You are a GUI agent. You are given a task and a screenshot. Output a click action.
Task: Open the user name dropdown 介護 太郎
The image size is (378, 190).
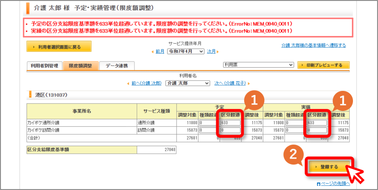pyautogui.click(x=188, y=83)
